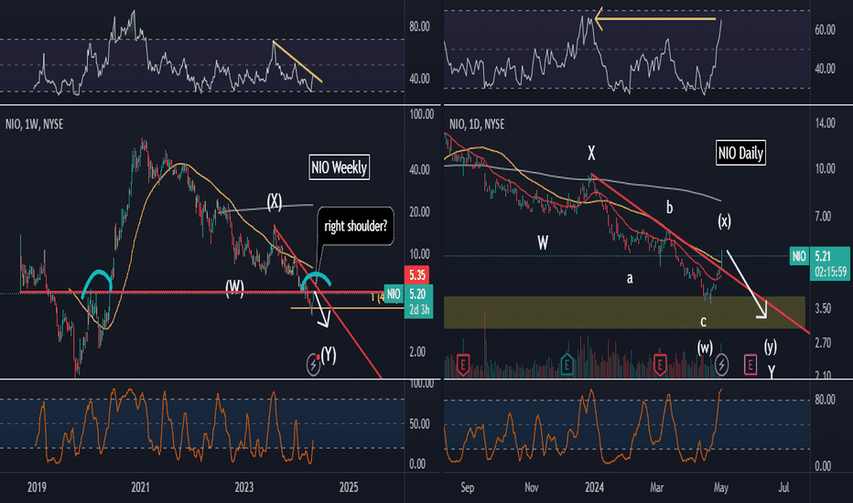Select the 'NIO Weekly' text box
Image resolution: width=853 pixels, height=503 pixels.
click(x=340, y=167)
